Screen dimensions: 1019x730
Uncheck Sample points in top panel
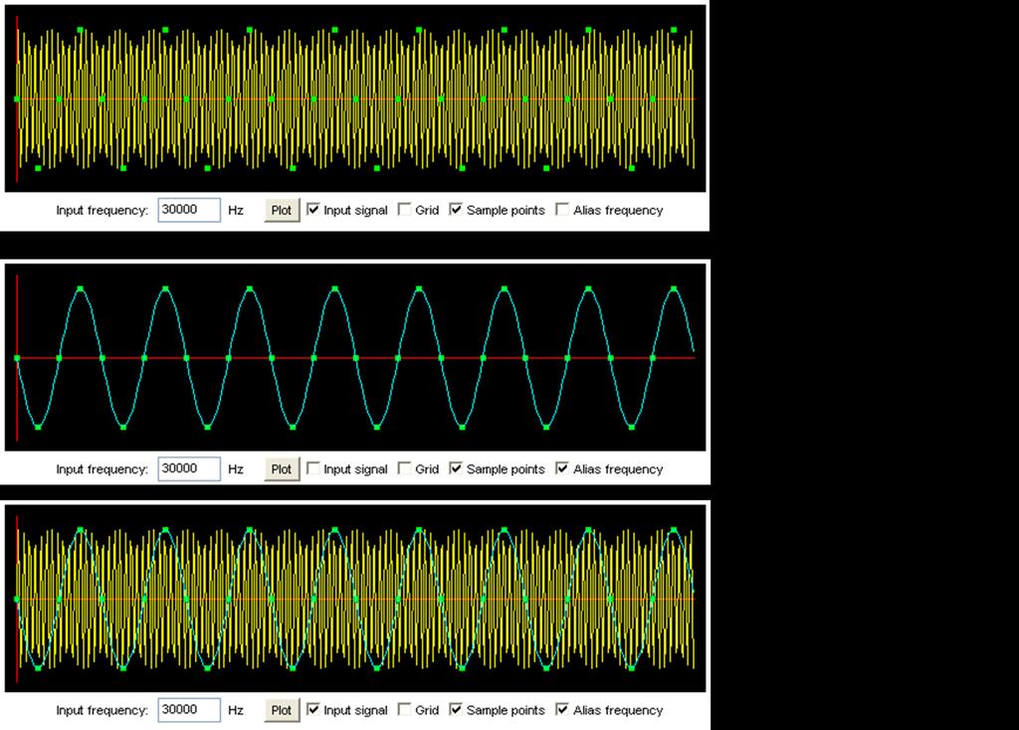pyautogui.click(x=456, y=209)
